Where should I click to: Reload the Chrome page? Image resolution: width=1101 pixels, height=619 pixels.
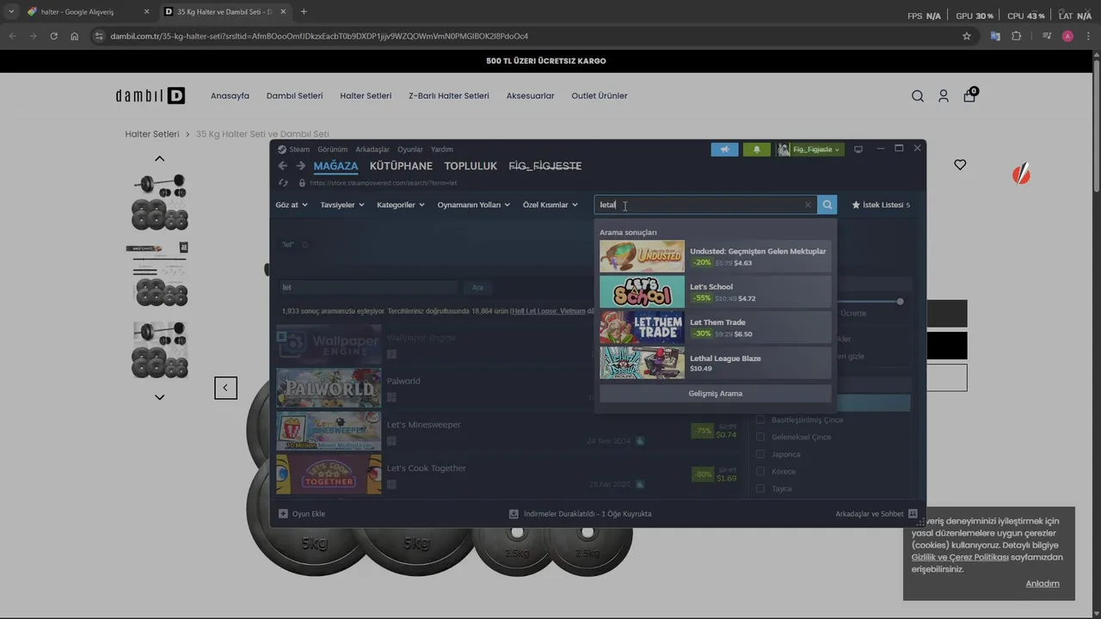point(53,36)
